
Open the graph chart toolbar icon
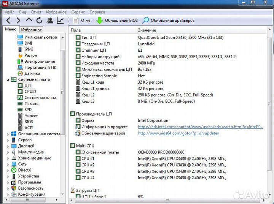[x=60, y=21]
